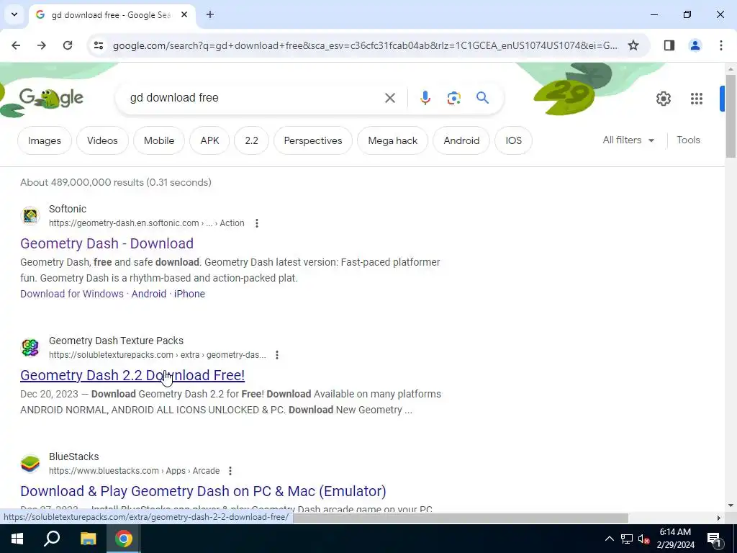Open the iPhone sublink under Softonic

(x=189, y=294)
